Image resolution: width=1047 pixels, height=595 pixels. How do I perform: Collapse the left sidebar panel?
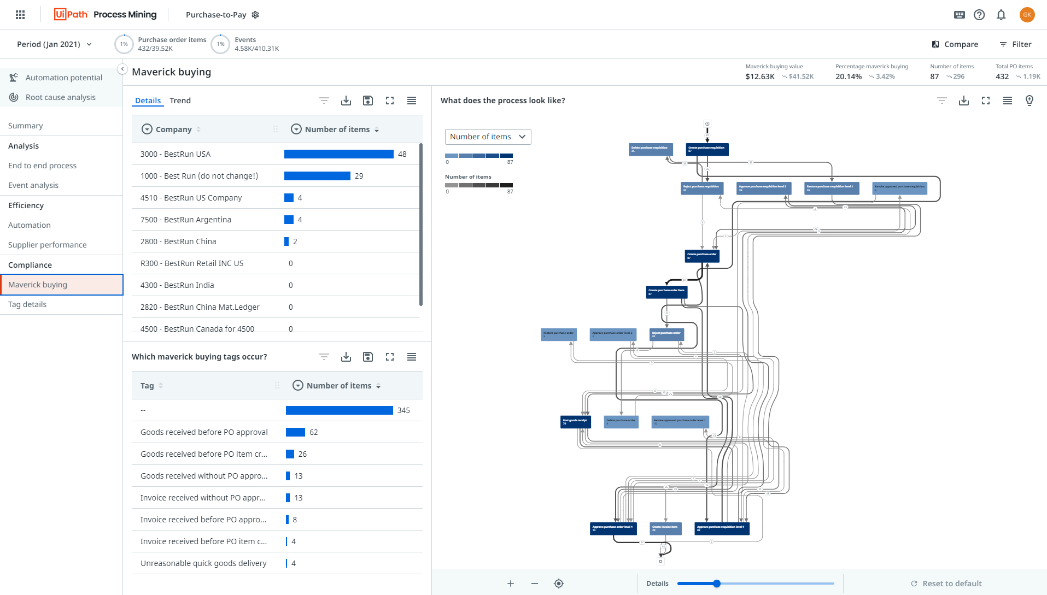(x=122, y=69)
